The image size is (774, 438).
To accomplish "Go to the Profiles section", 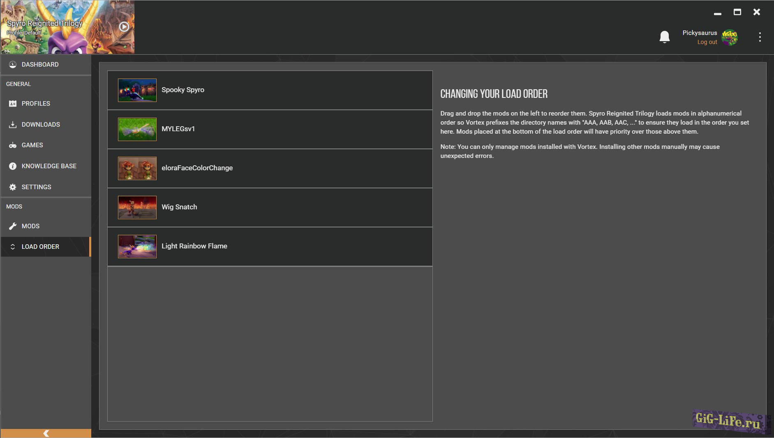I will [36, 104].
